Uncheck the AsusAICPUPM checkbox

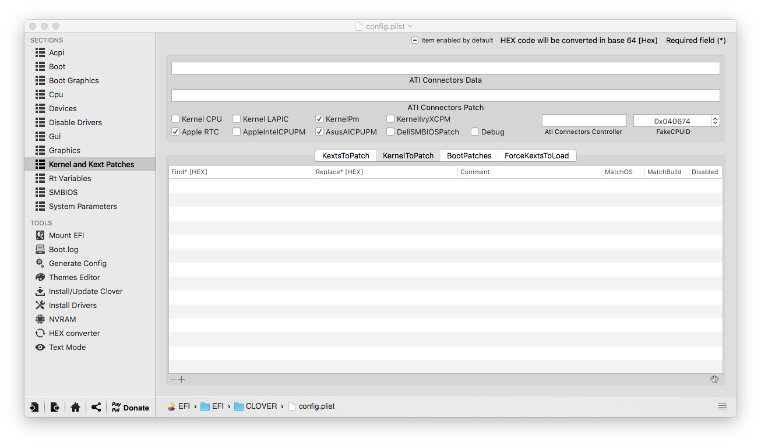click(x=319, y=132)
